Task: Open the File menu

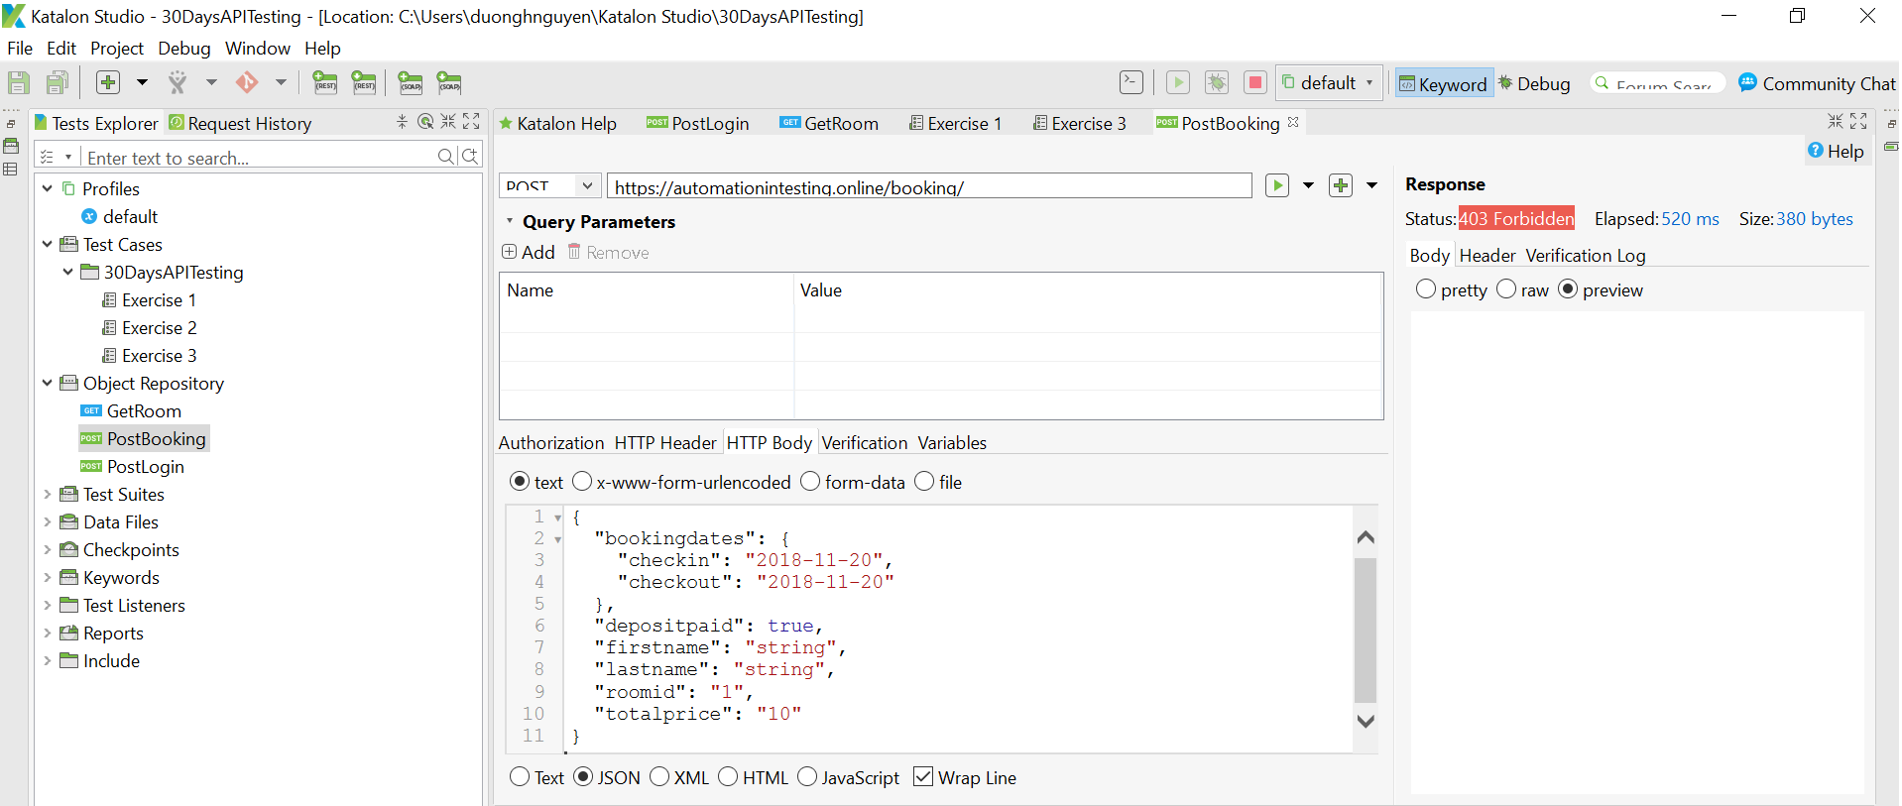Action: tap(20, 48)
